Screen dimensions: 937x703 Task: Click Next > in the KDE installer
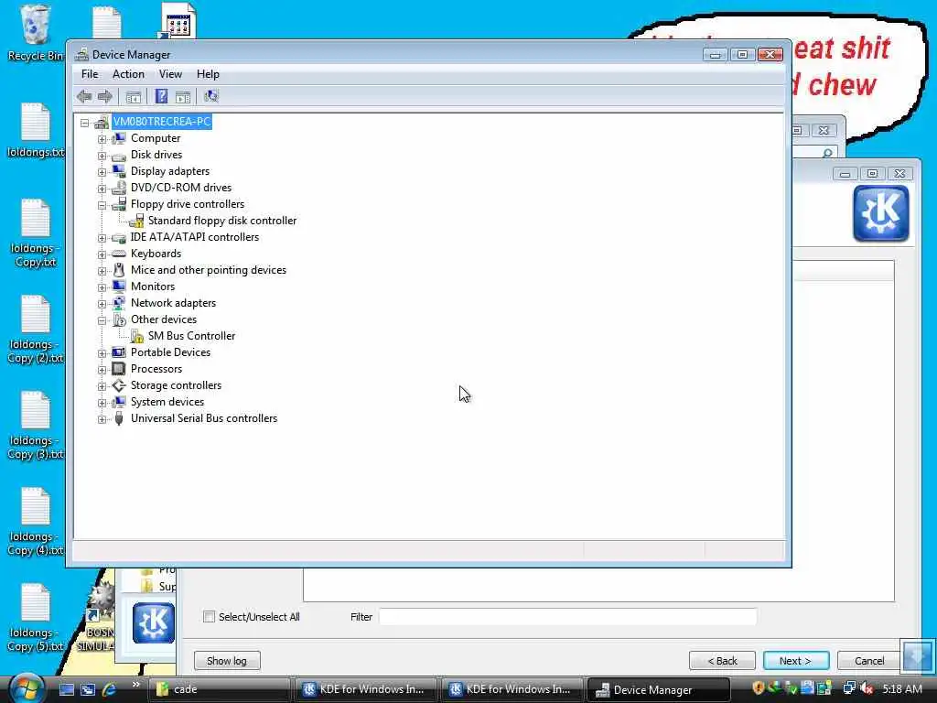point(796,661)
